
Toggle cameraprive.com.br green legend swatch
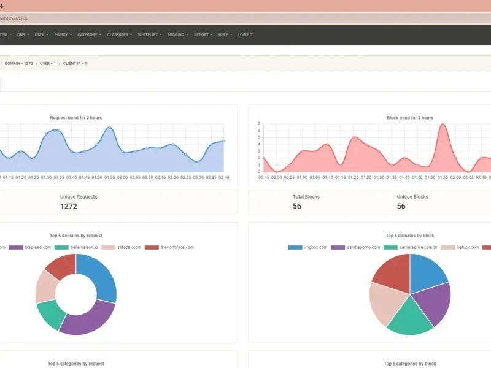pyautogui.click(x=390, y=247)
